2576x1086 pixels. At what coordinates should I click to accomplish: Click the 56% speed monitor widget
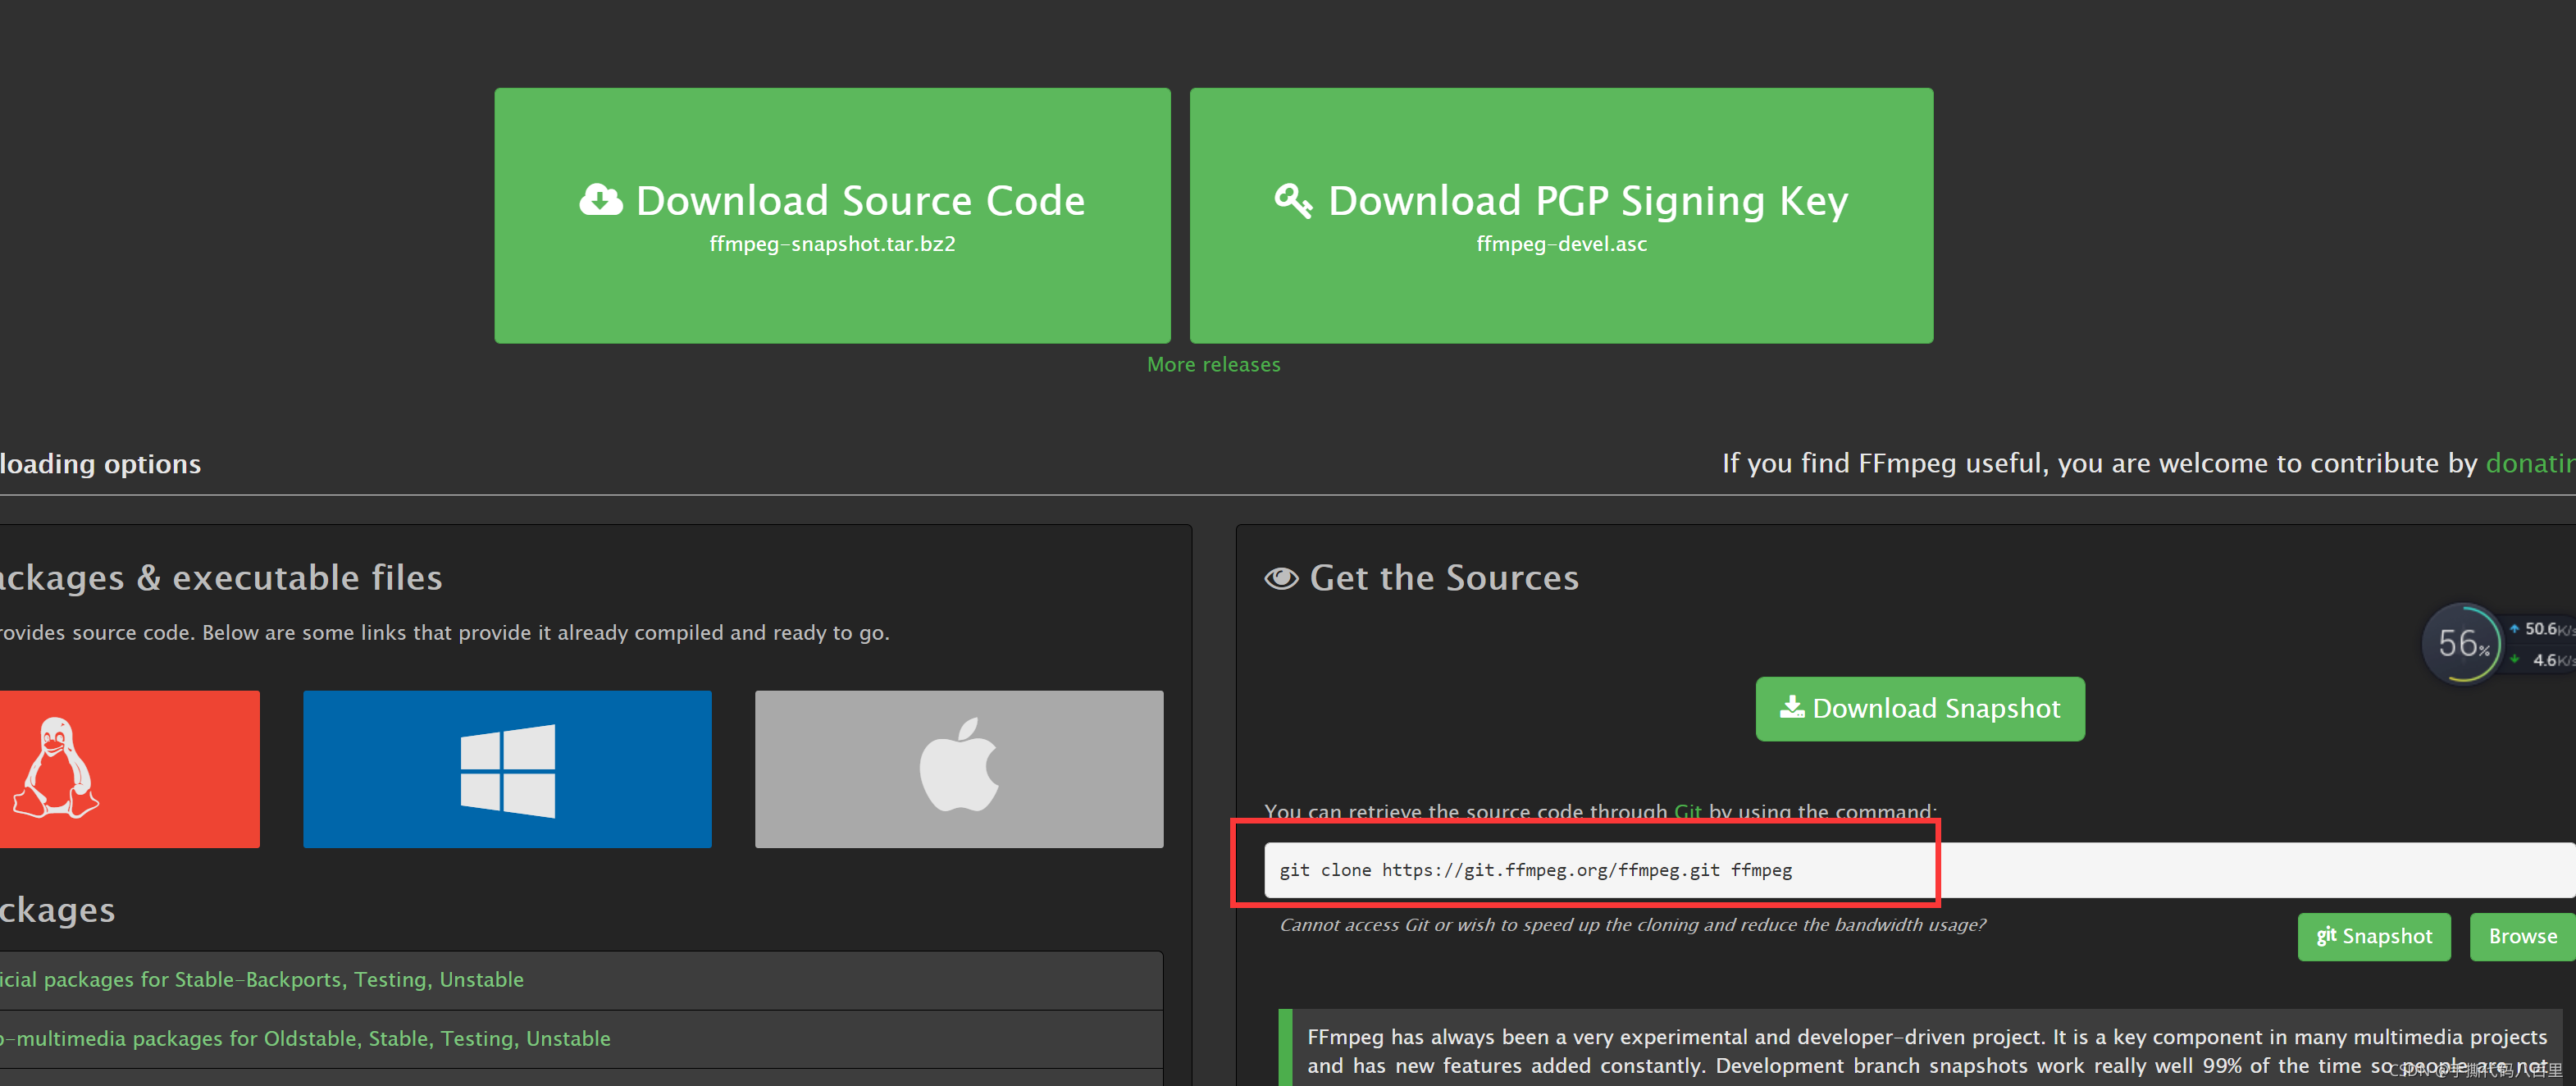pyautogui.click(x=2462, y=643)
